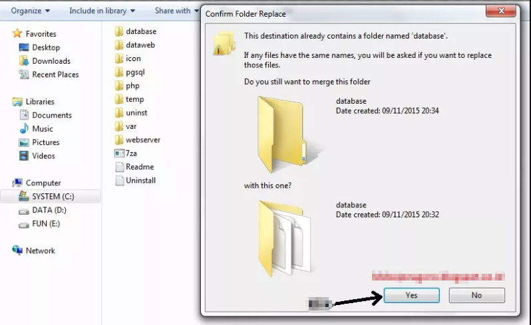Viewport: 531px width, 325px height.
Task: Click the Computer label in navigation pane
Action: tap(43, 183)
